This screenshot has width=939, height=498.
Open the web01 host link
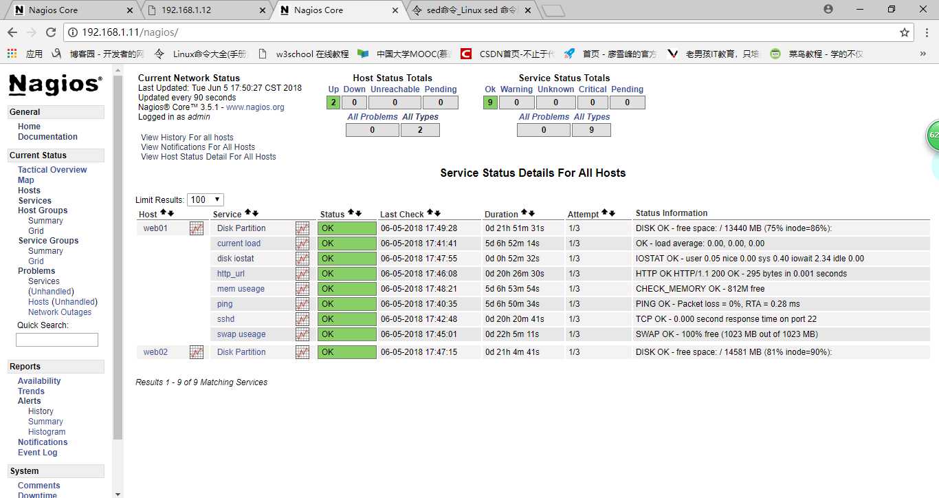coord(155,228)
